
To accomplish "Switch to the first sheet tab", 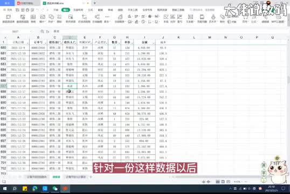I will pyautogui.click(x=37, y=177).
